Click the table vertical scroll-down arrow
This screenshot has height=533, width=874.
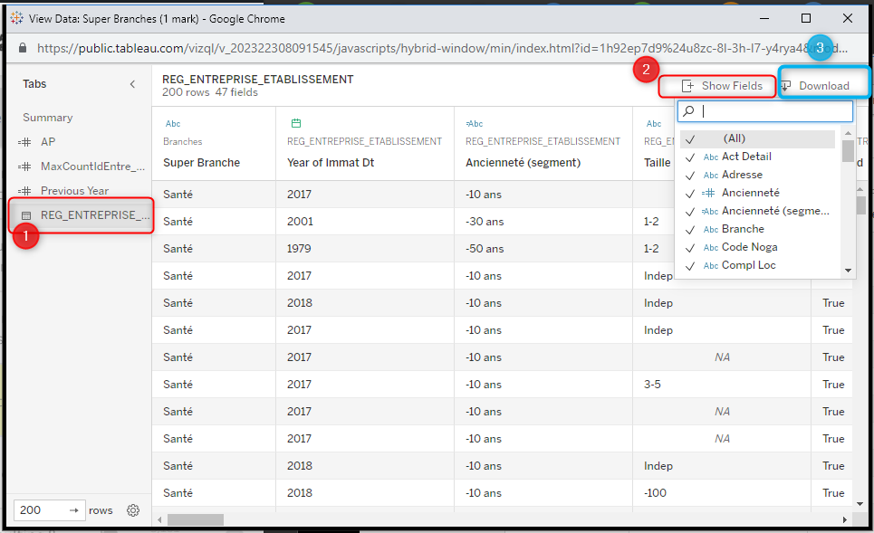pyautogui.click(x=860, y=504)
